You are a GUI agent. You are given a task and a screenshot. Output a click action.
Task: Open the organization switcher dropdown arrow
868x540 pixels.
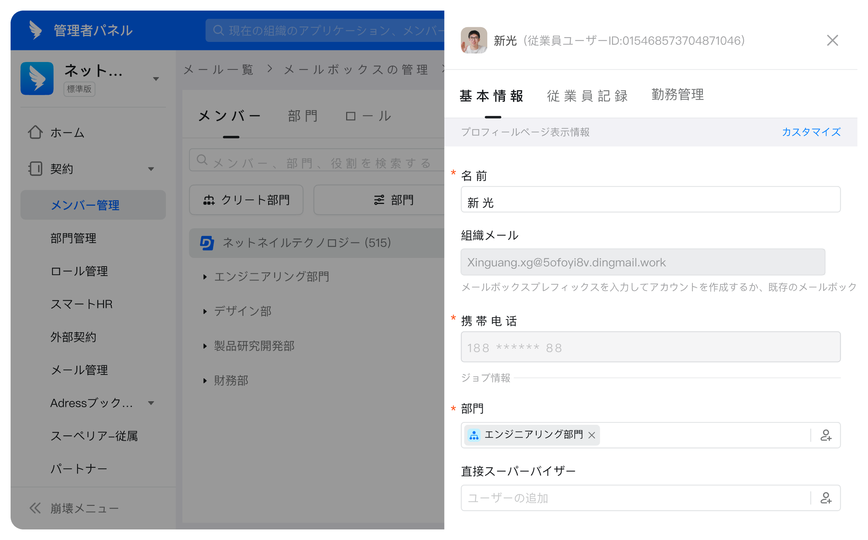coord(156,79)
